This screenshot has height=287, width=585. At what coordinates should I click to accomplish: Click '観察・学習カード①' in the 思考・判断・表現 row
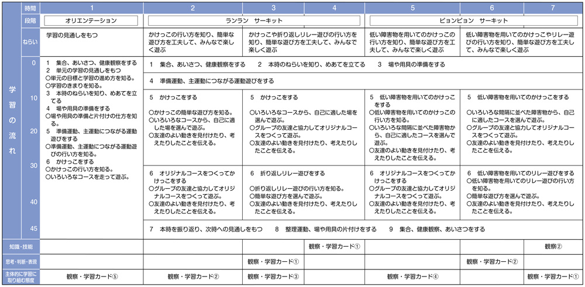[x=273, y=261]
